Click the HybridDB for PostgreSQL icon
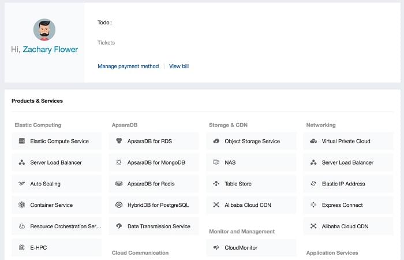Viewport: 404px width, 260px height. pos(119,205)
